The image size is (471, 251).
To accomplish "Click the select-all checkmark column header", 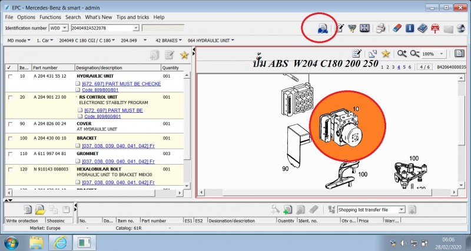I will 10,68.
